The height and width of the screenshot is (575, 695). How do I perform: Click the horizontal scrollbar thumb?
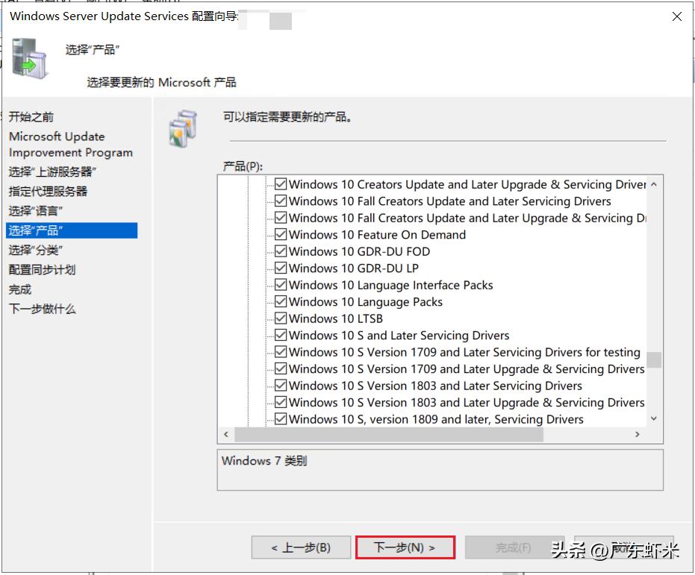pyautogui.click(x=389, y=434)
